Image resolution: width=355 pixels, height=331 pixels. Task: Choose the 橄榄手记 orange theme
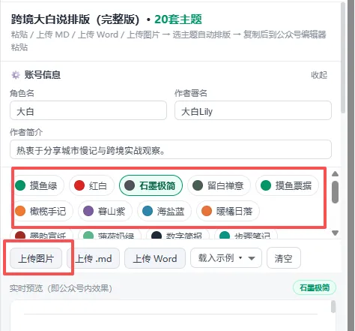point(42,211)
